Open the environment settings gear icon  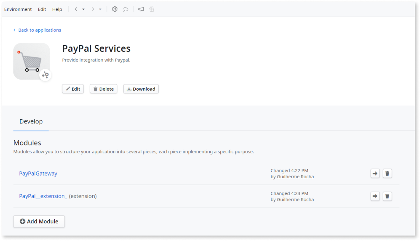click(x=115, y=9)
